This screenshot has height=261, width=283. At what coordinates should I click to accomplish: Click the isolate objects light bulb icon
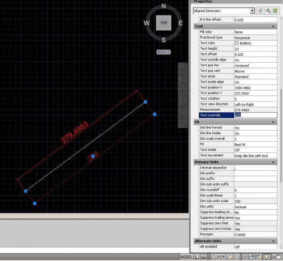click(x=266, y=257)
